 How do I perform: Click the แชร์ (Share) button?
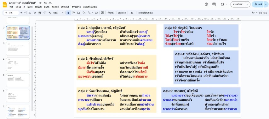click(x=258, y=4)
